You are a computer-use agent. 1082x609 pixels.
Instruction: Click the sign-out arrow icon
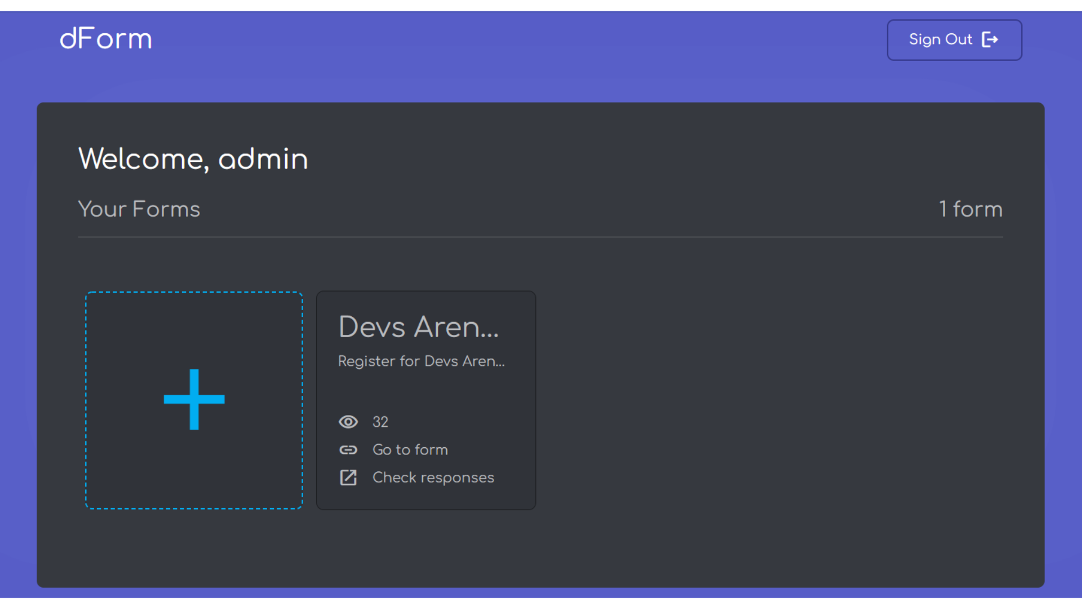pos(990,39)
